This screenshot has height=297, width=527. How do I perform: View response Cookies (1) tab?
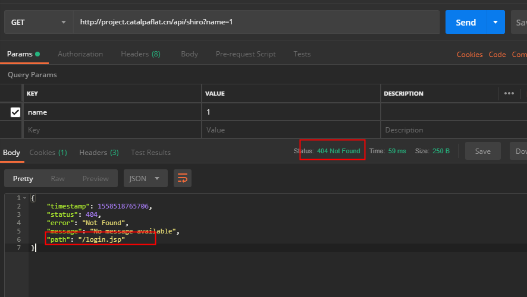(x=48, y=153)
